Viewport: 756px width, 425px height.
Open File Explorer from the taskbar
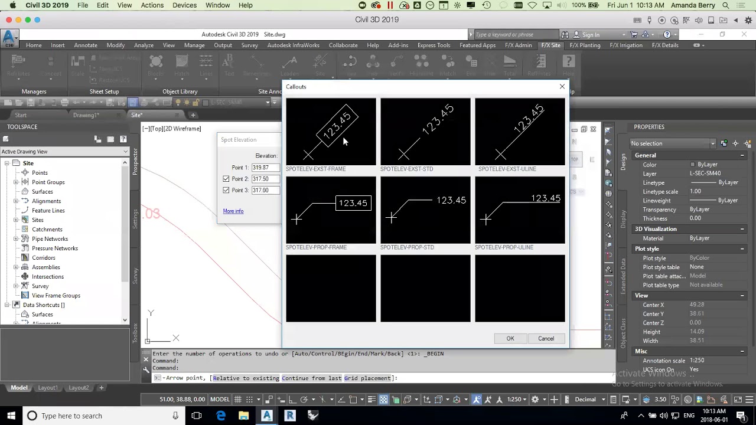click(243, 416)
